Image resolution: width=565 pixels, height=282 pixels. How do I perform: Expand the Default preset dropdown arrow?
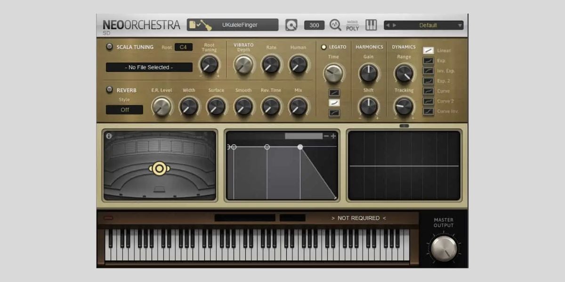tap(460, 25)
